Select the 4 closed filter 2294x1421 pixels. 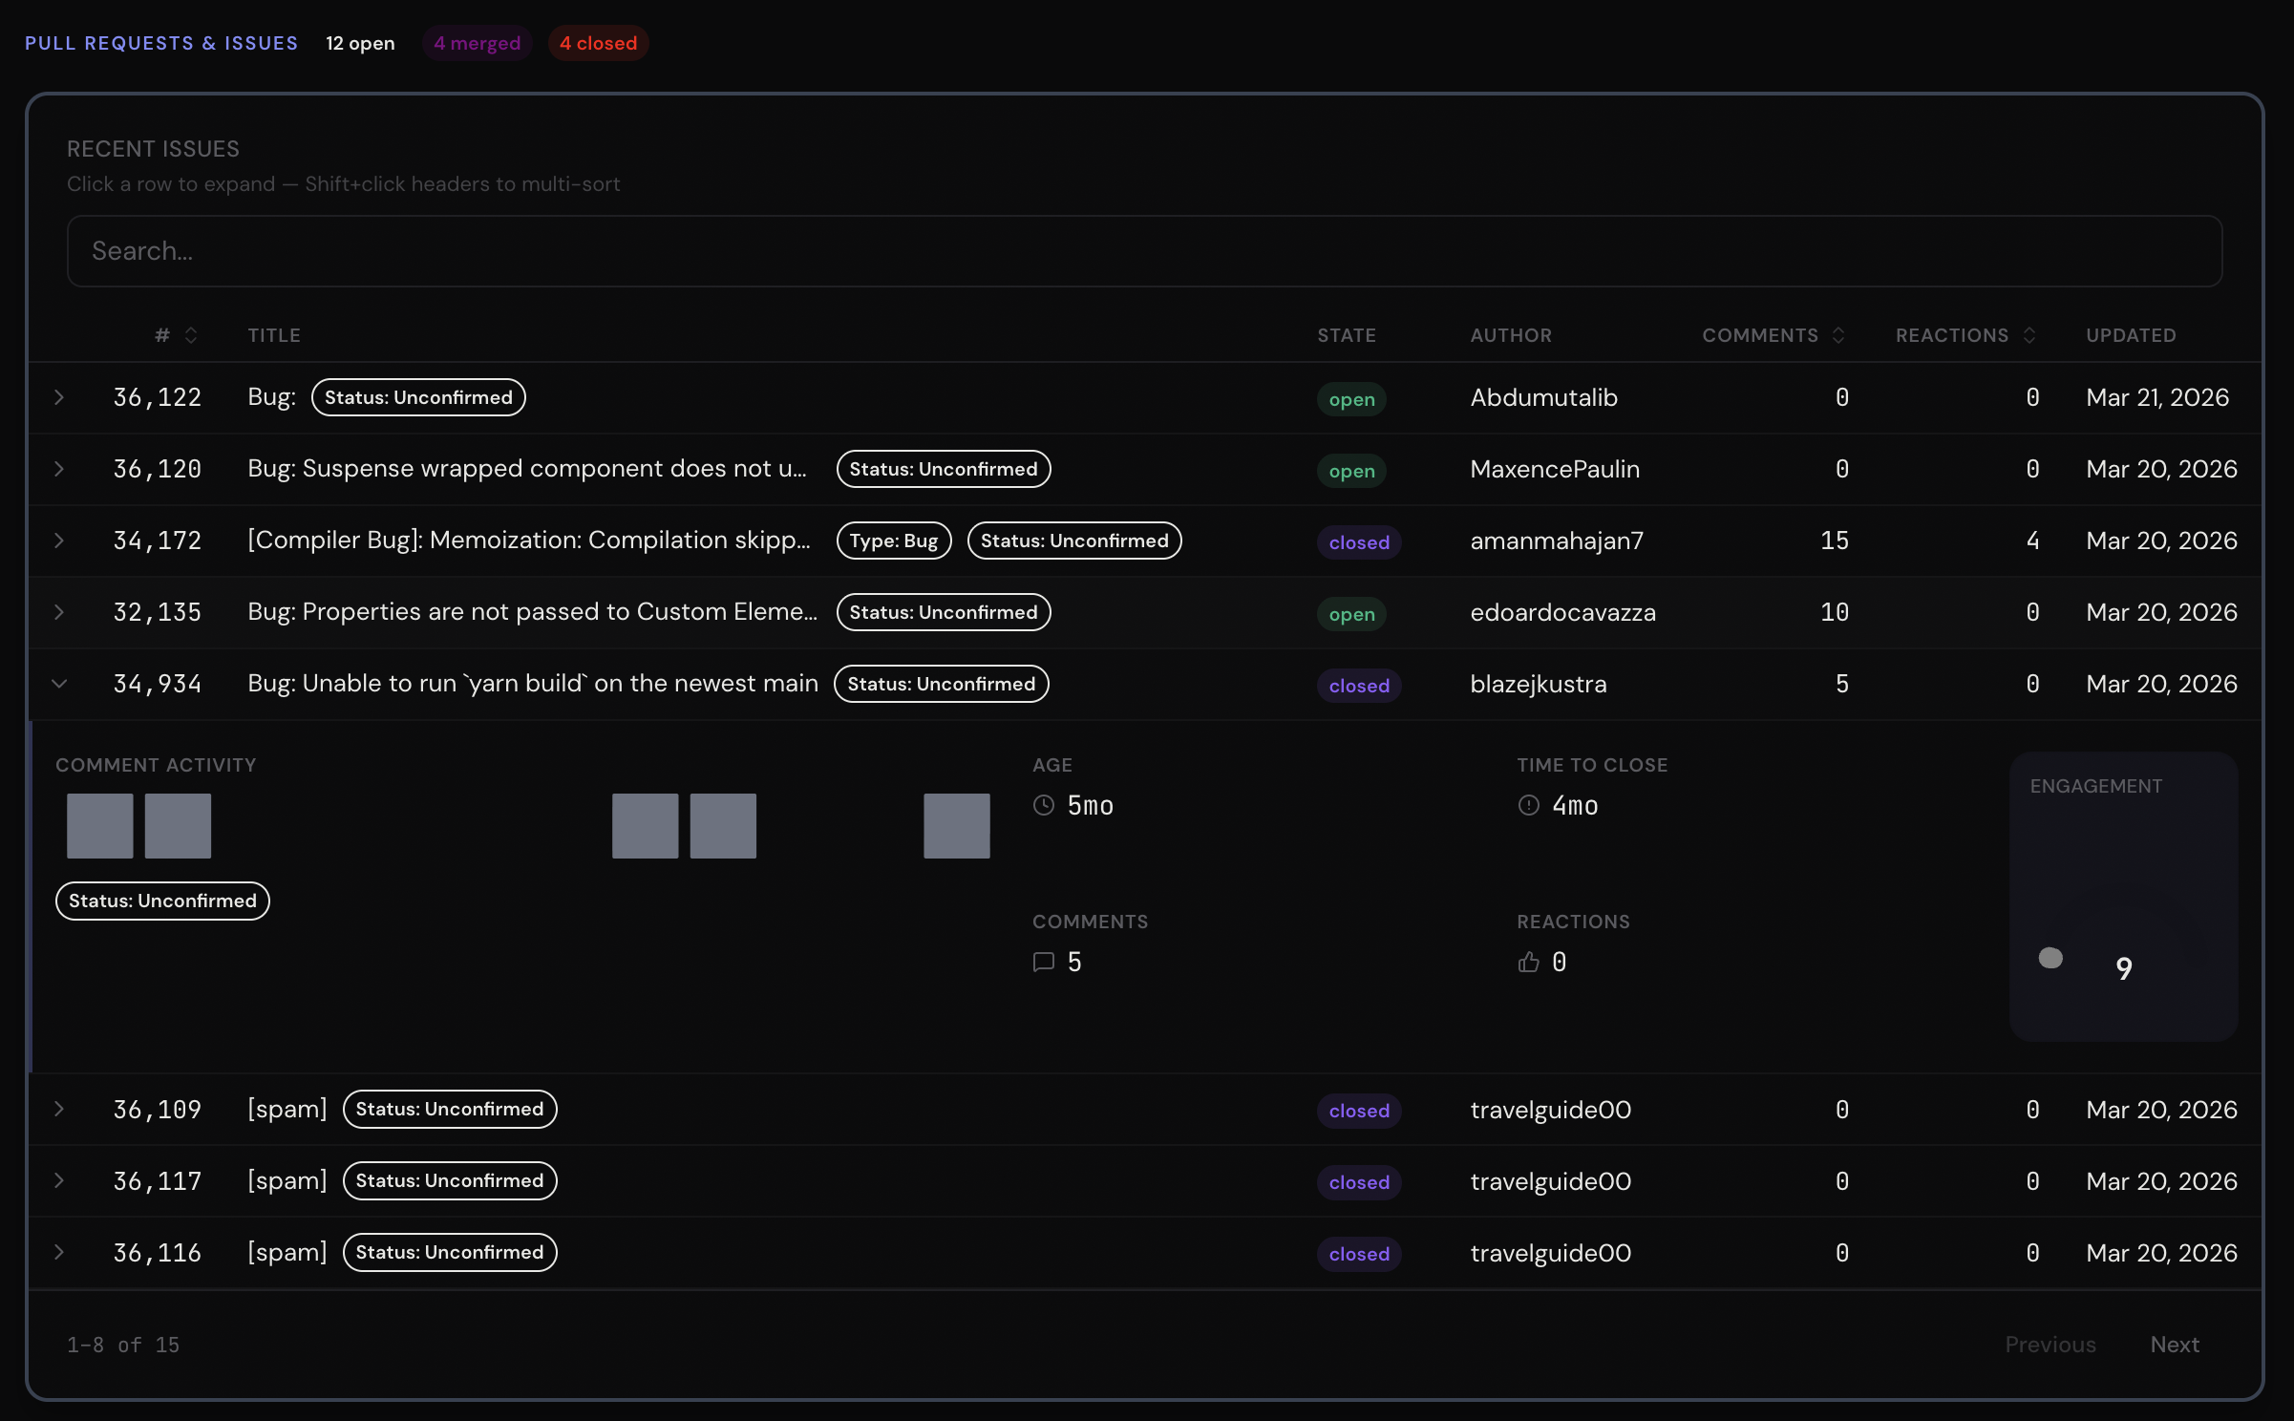(598, 43)
